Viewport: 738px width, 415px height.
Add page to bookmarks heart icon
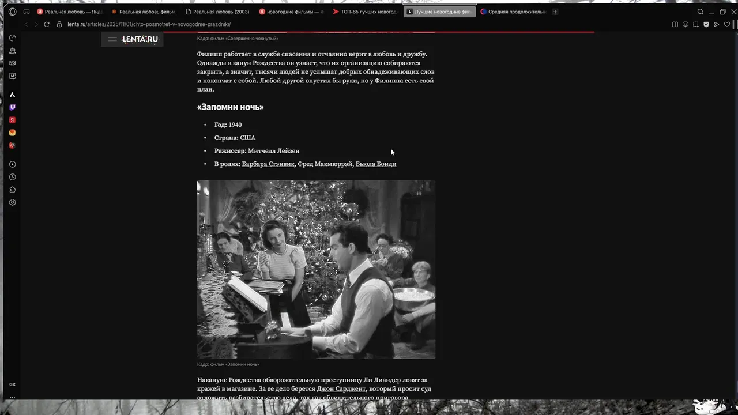coord(726,24)
